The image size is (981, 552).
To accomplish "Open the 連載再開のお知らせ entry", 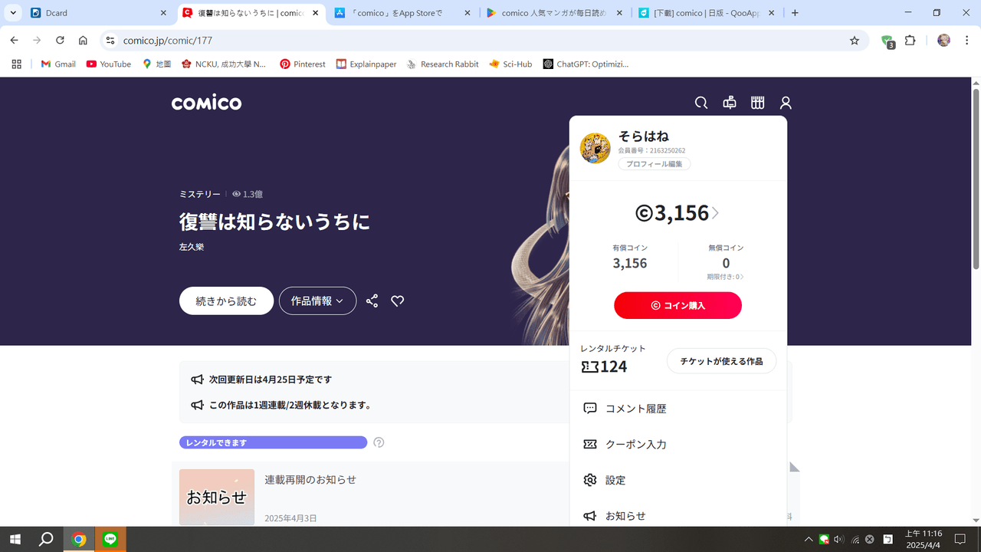I will 310,480.
